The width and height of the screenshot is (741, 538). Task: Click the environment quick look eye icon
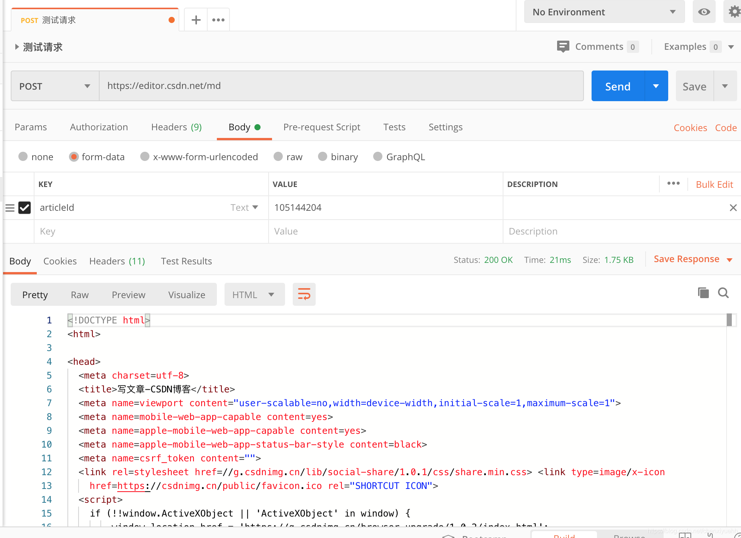(x=704, y=12)
